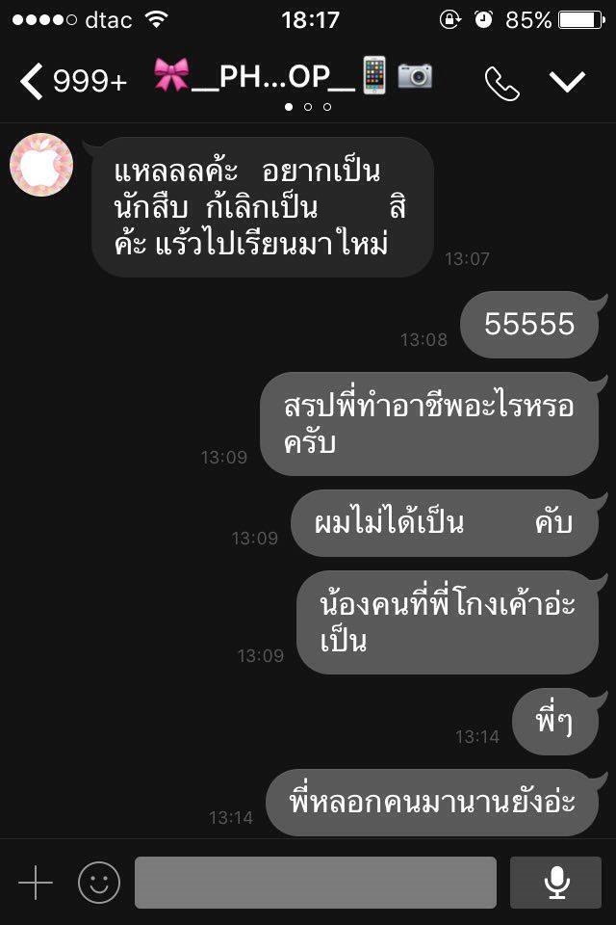616x925 pixels.
Task: Select the third page indicator dot
Action: [x=327, y=107]
